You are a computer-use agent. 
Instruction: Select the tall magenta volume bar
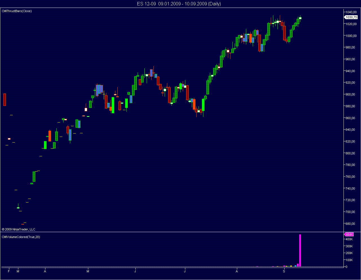click(300, 250)
